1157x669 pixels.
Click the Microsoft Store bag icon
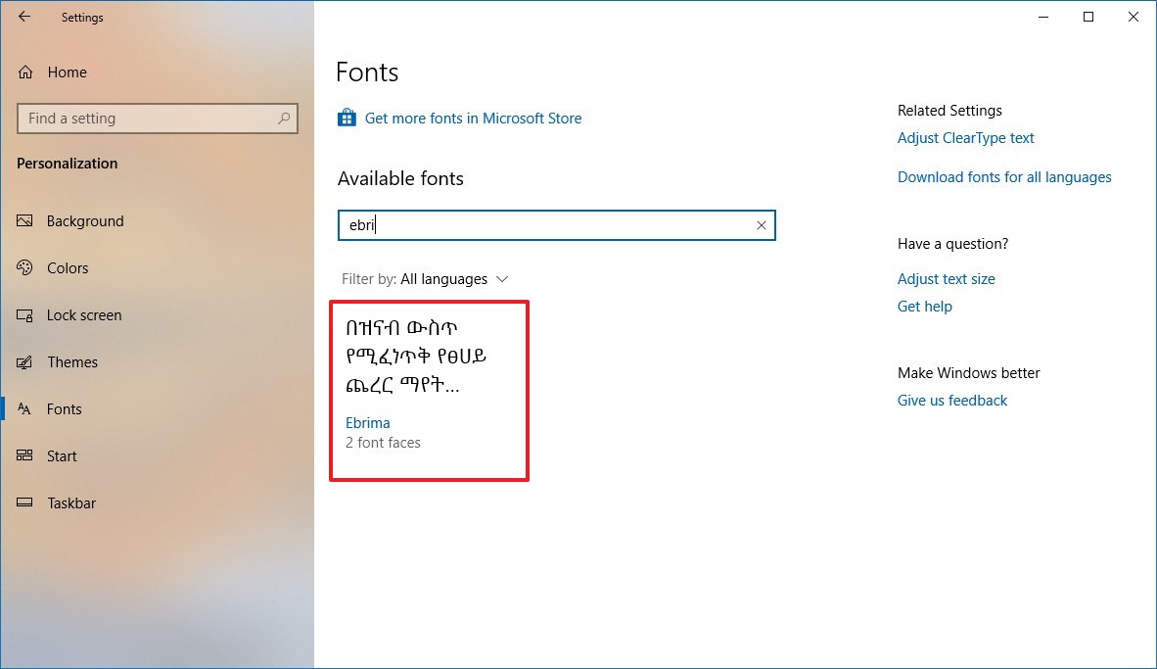pyautogui.click(x=347, y=118)
